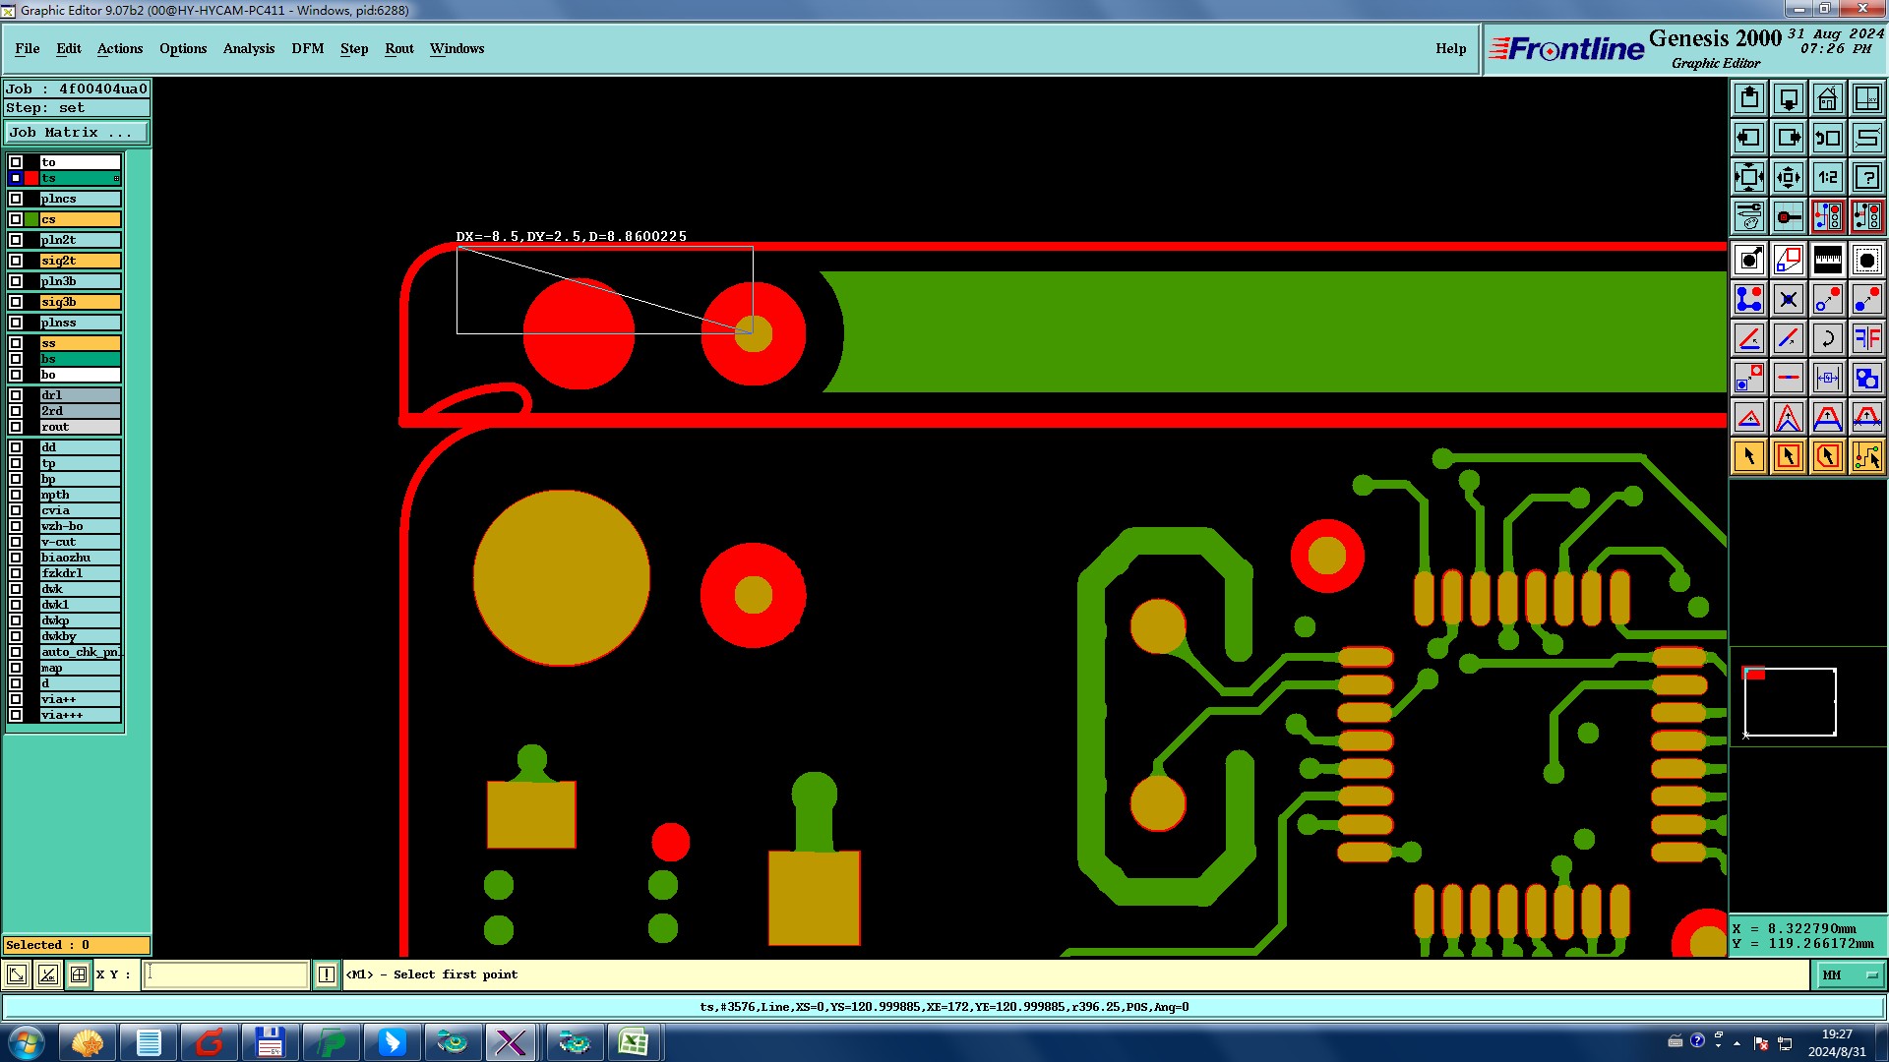
Task: Open the question mark help tool
Action: tap(1866, 177)
